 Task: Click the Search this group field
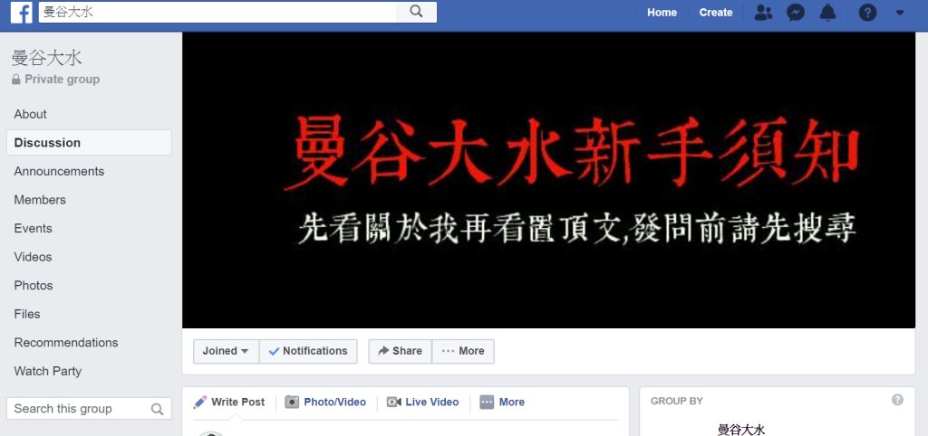click(89, 408)
